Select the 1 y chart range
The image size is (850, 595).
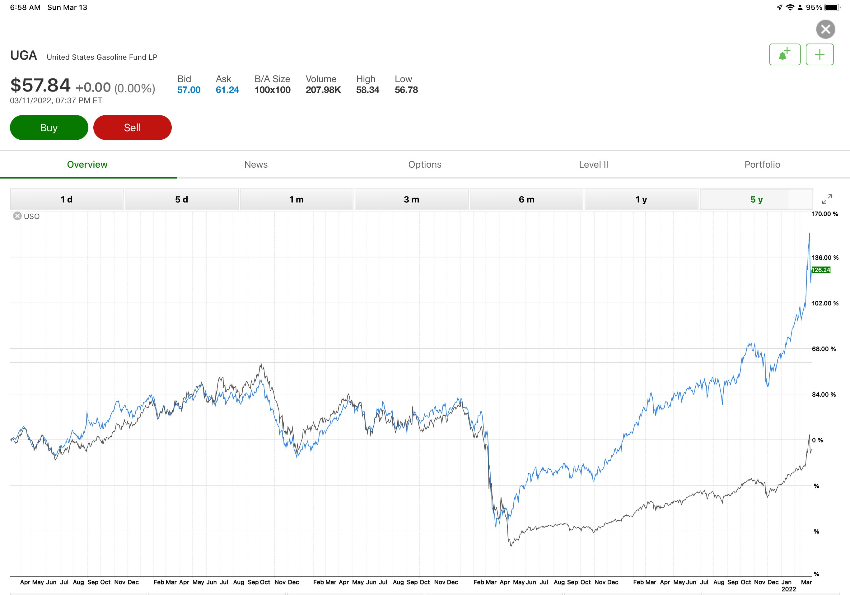(x=641, y=199)
